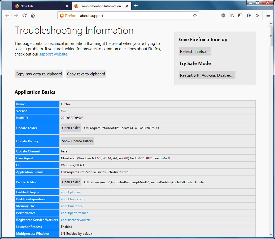Click the Troubleshooting Information page heading
This screenshot has height=239, width=275.
74,30
